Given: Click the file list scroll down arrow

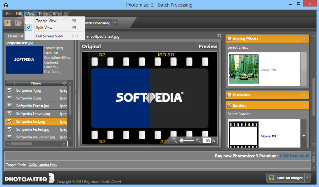Looking at the screenshot, I should coord(70,138).
